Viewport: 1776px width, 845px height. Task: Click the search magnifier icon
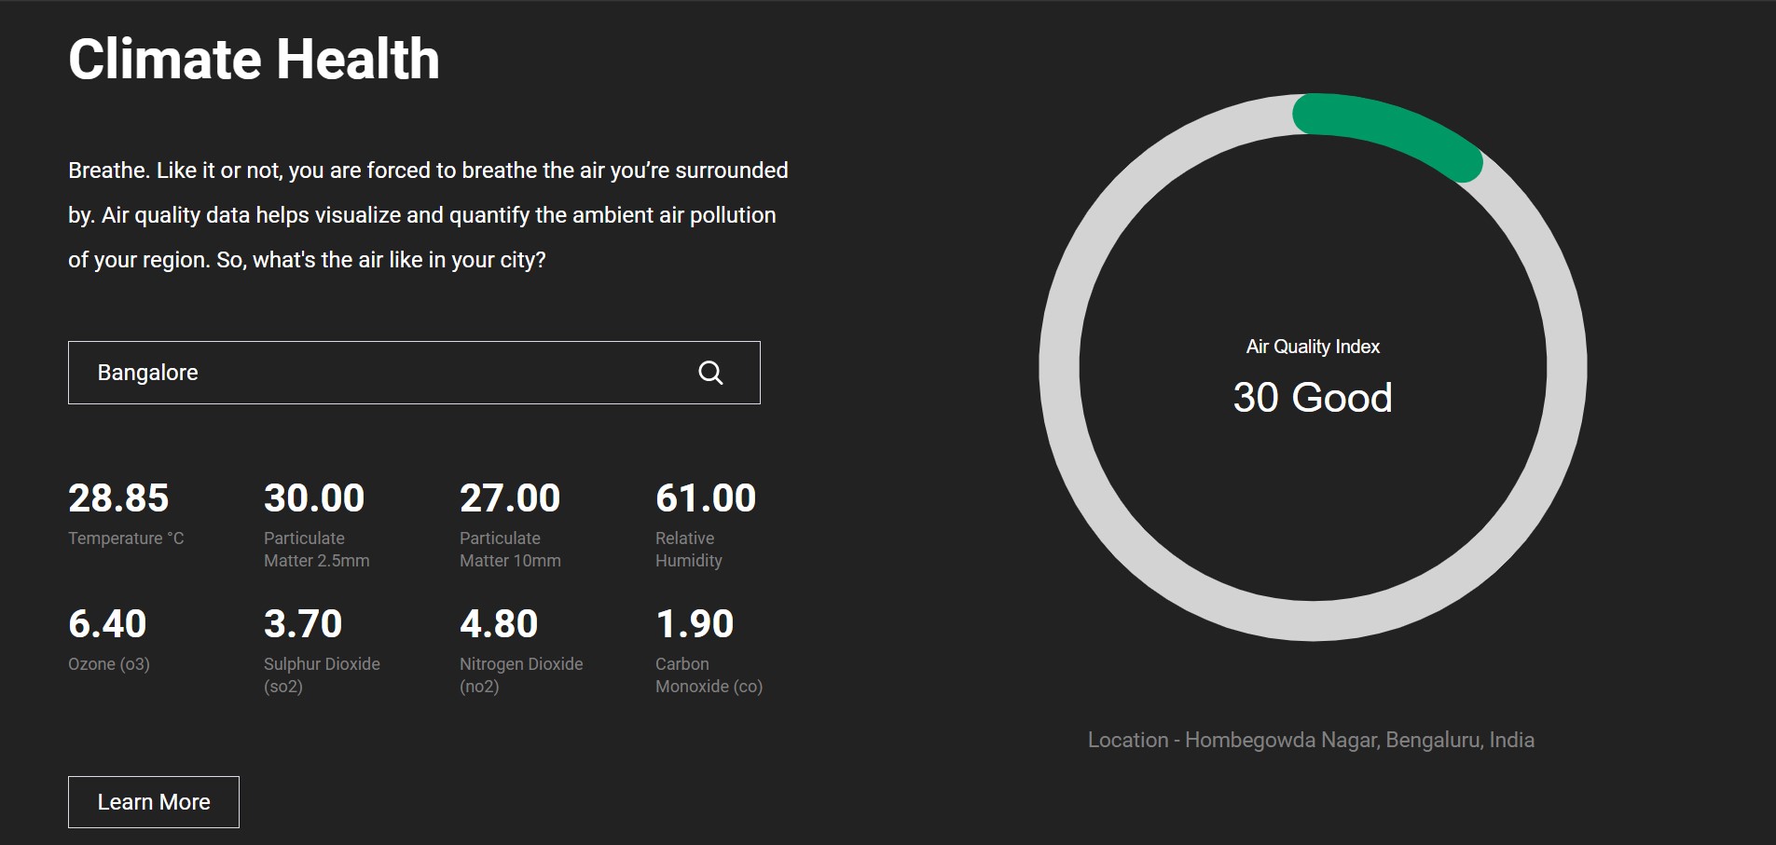[711, 373]
